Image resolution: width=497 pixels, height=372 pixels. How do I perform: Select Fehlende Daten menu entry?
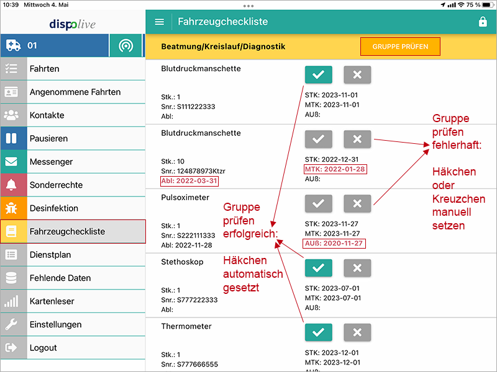(x=73, y=278)
